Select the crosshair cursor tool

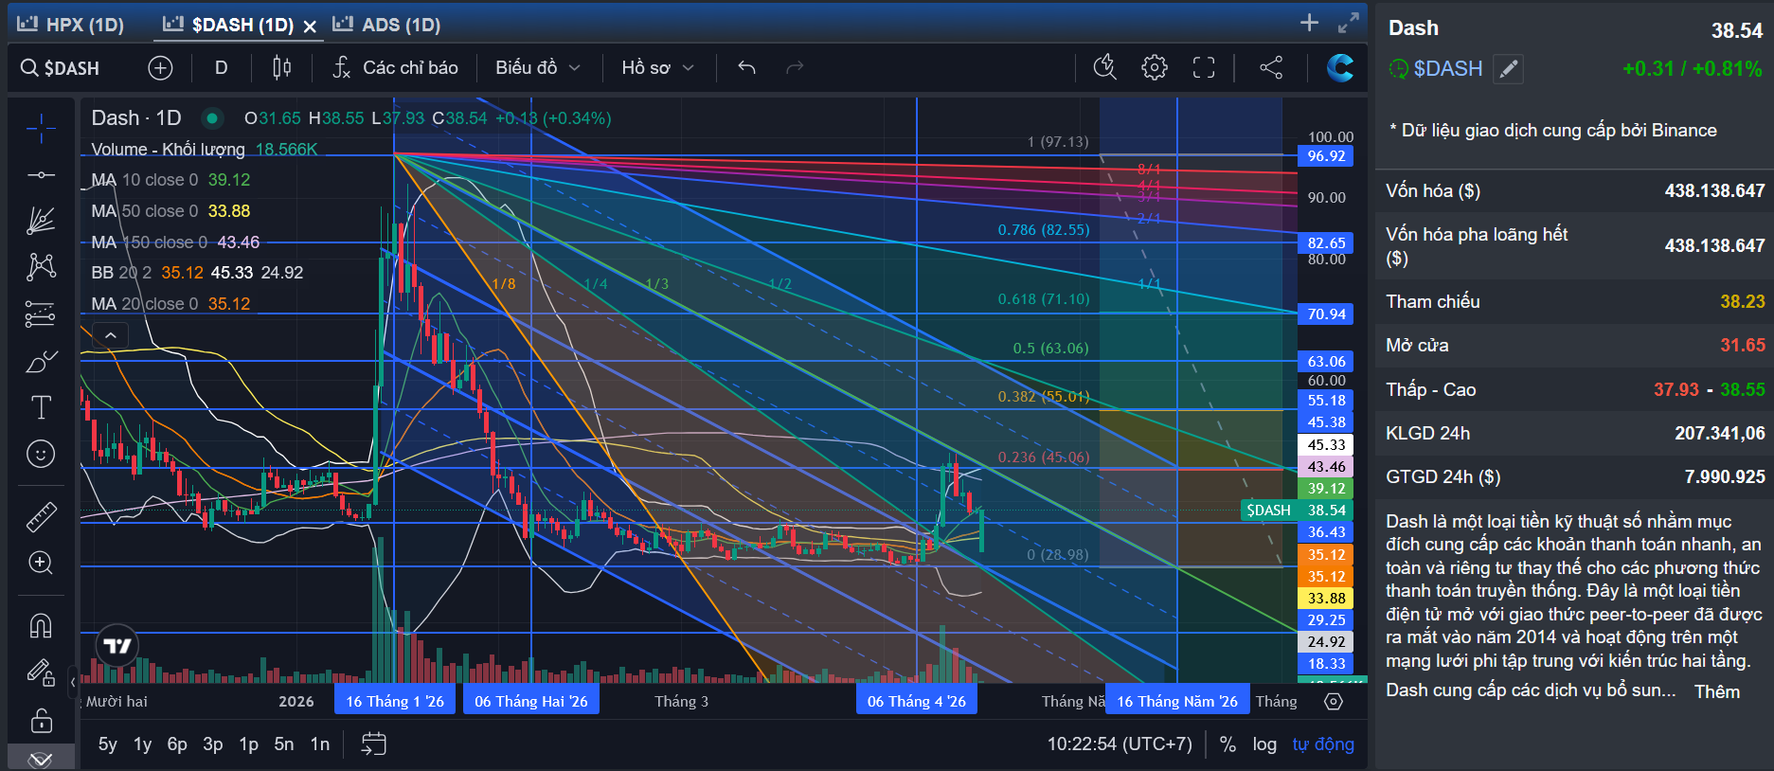pos(41,128)
